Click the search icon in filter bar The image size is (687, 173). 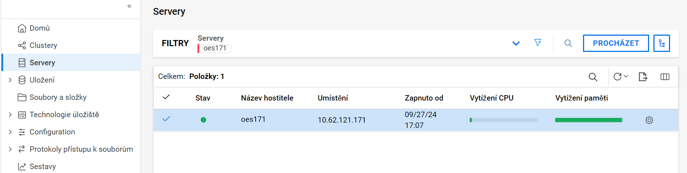tap(568, 43)
